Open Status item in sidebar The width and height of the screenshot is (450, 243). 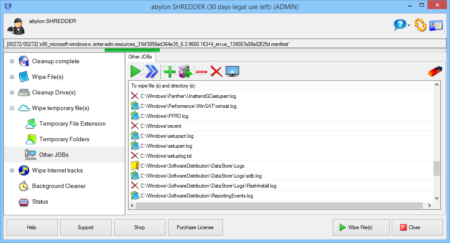[40, 201]
